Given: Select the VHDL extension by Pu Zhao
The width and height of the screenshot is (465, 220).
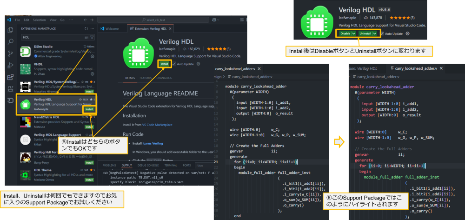Looking at the screenshot, I should 58,69.
